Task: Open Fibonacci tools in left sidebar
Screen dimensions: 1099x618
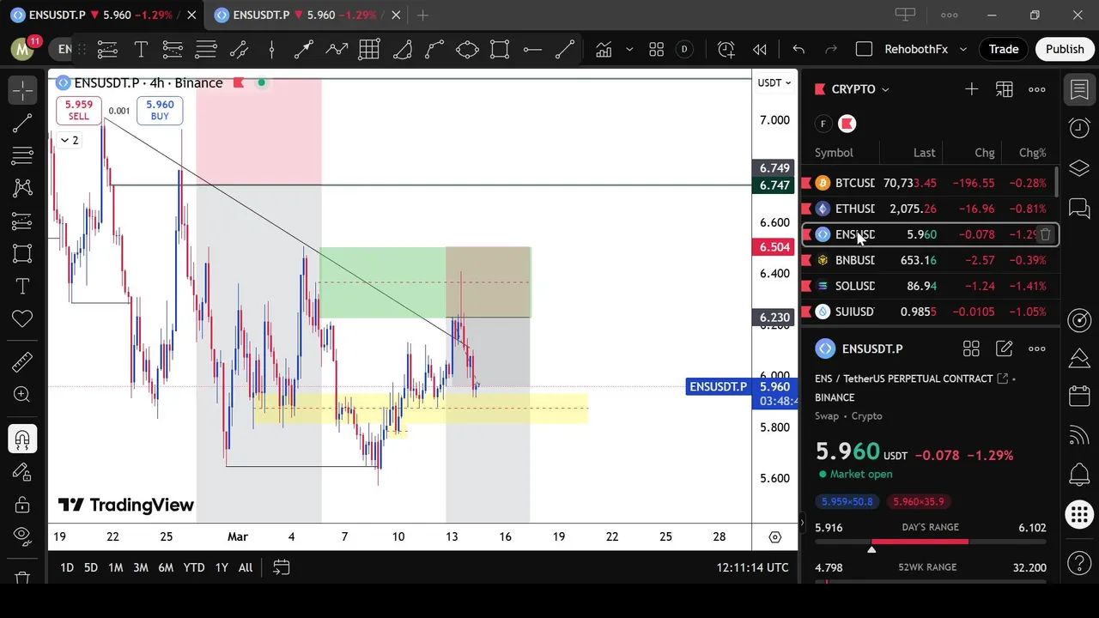Action: pos(22,155)
